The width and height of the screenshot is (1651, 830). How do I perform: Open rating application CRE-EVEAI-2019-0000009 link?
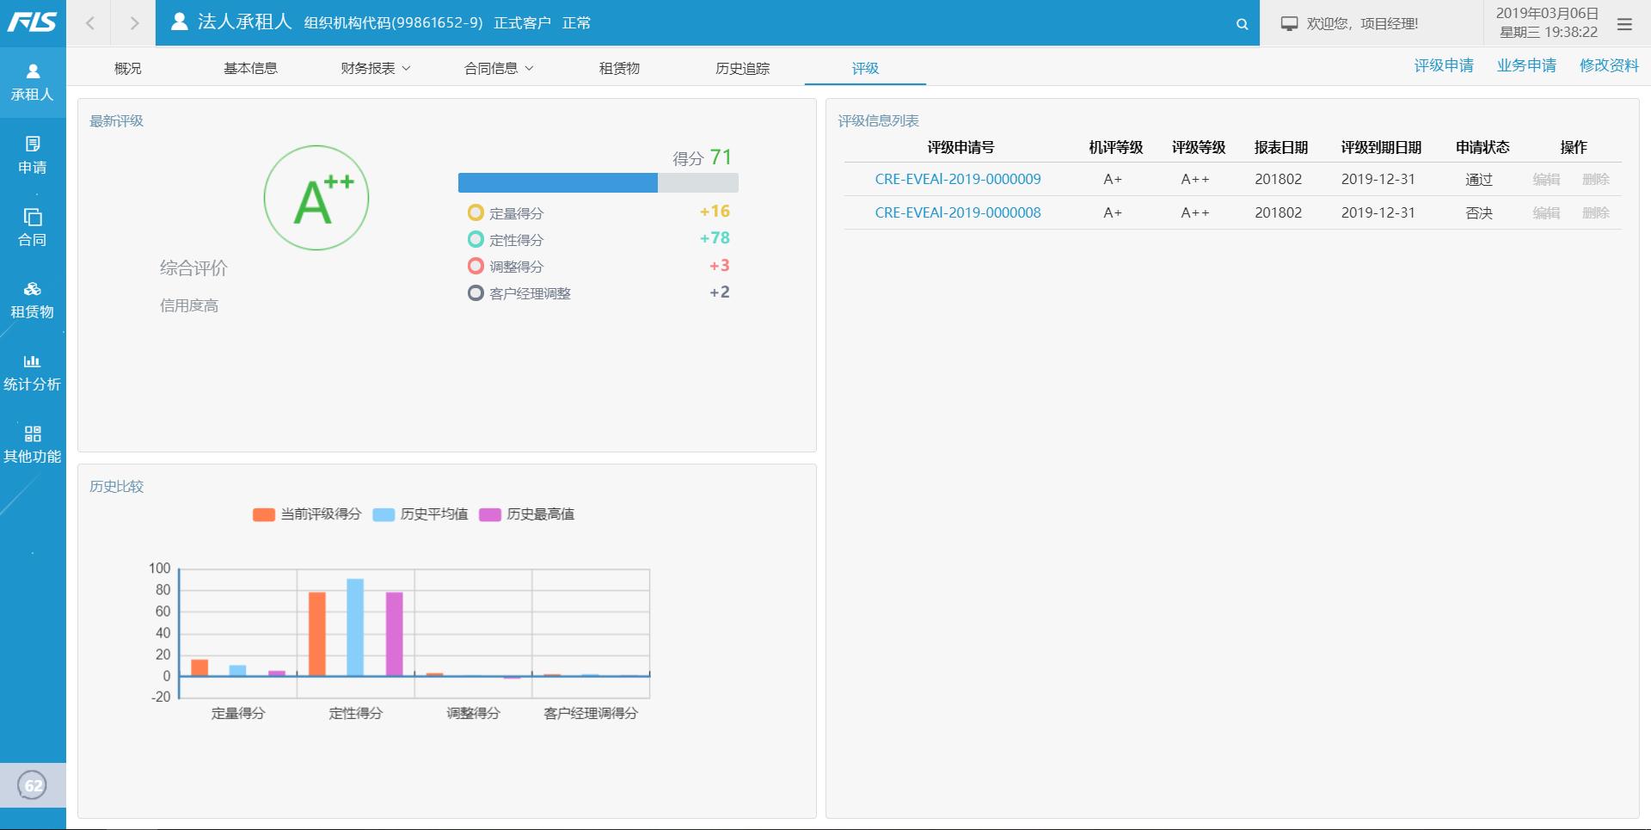tap(957, 179)
